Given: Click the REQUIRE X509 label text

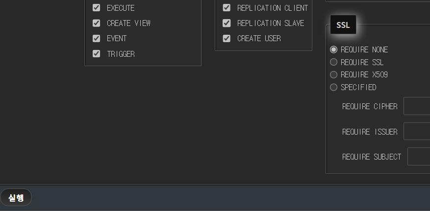Looking at the screenshot, I should [364, 75].
